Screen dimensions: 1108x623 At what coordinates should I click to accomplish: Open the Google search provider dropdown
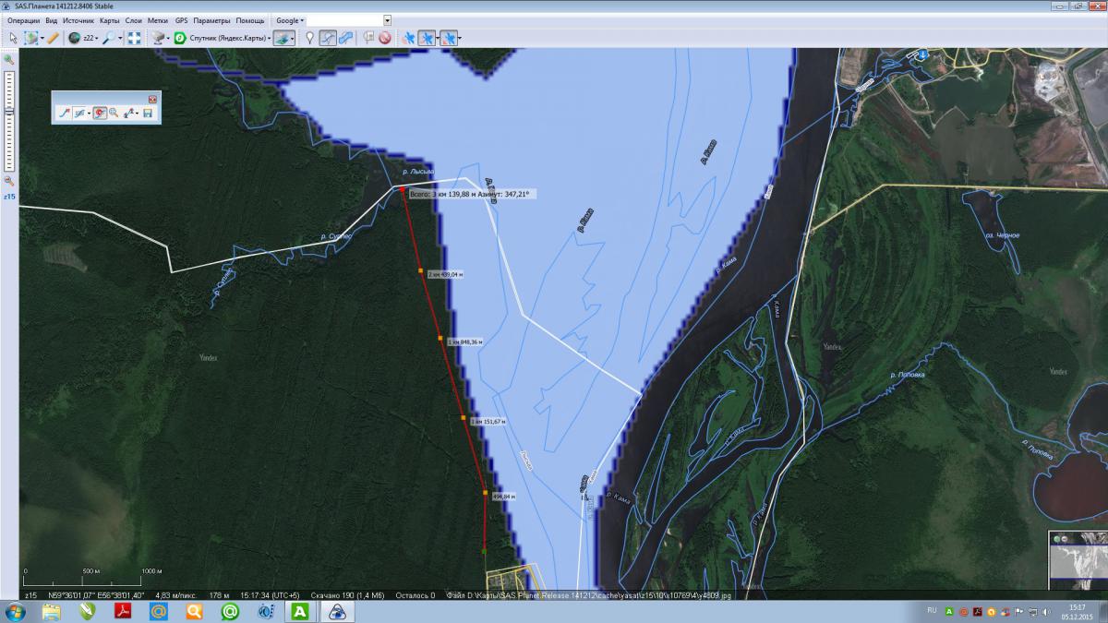[x=289, y=20]
